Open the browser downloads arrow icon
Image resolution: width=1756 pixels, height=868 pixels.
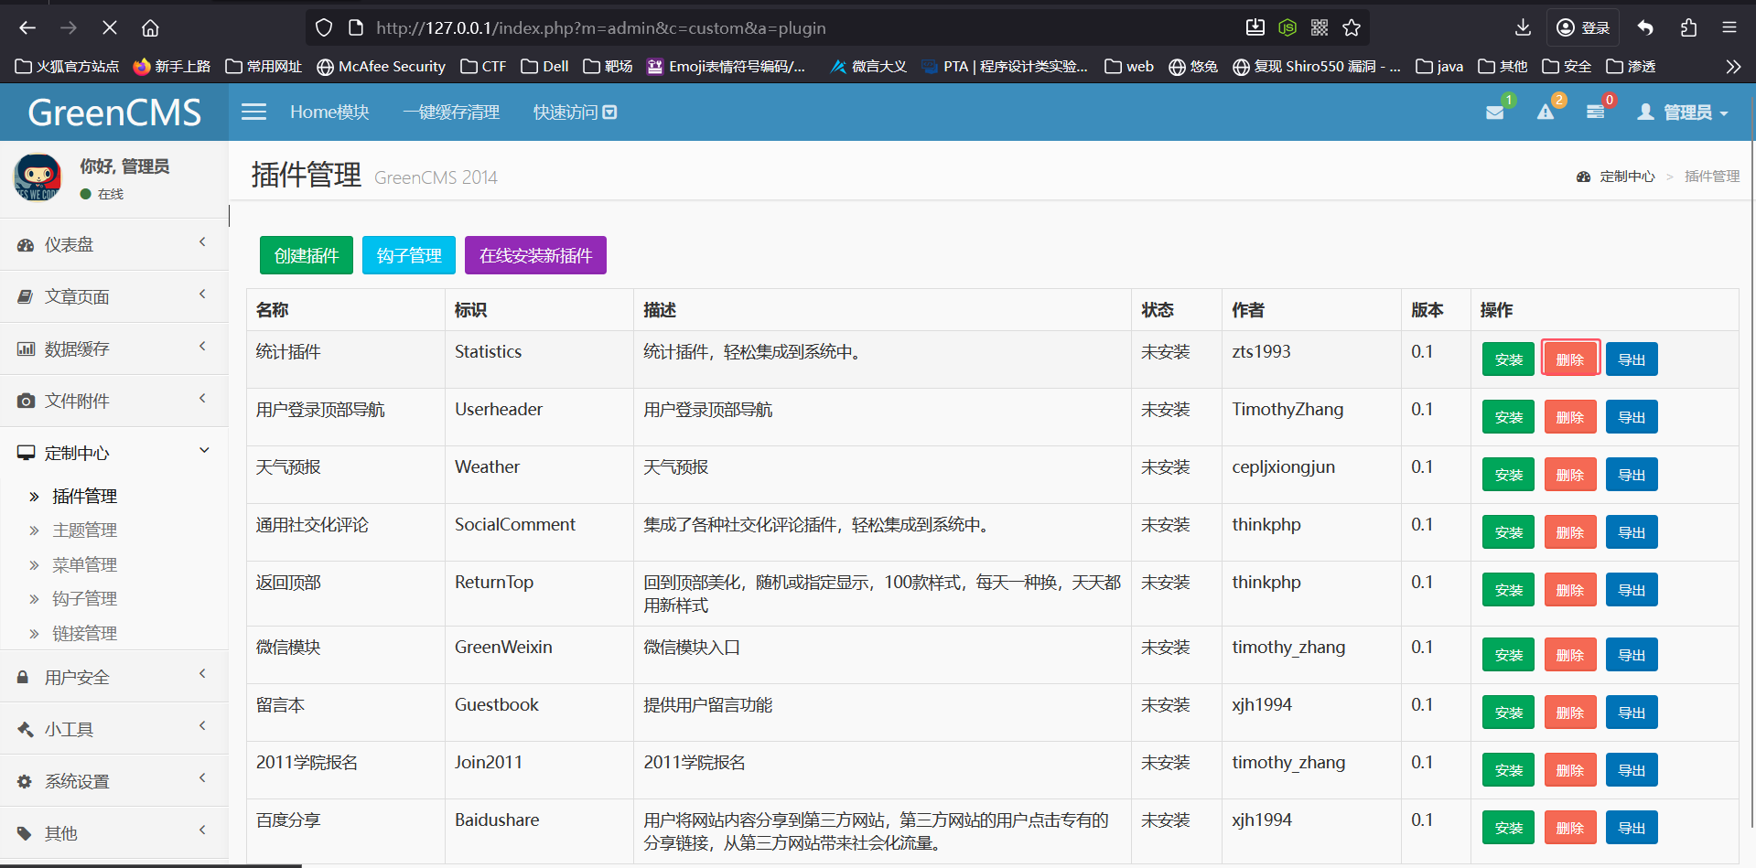coord(1523,27)
